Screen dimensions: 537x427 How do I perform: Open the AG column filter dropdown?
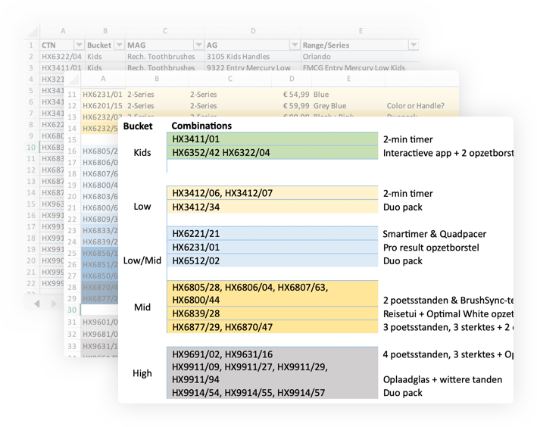pos(295,45)
